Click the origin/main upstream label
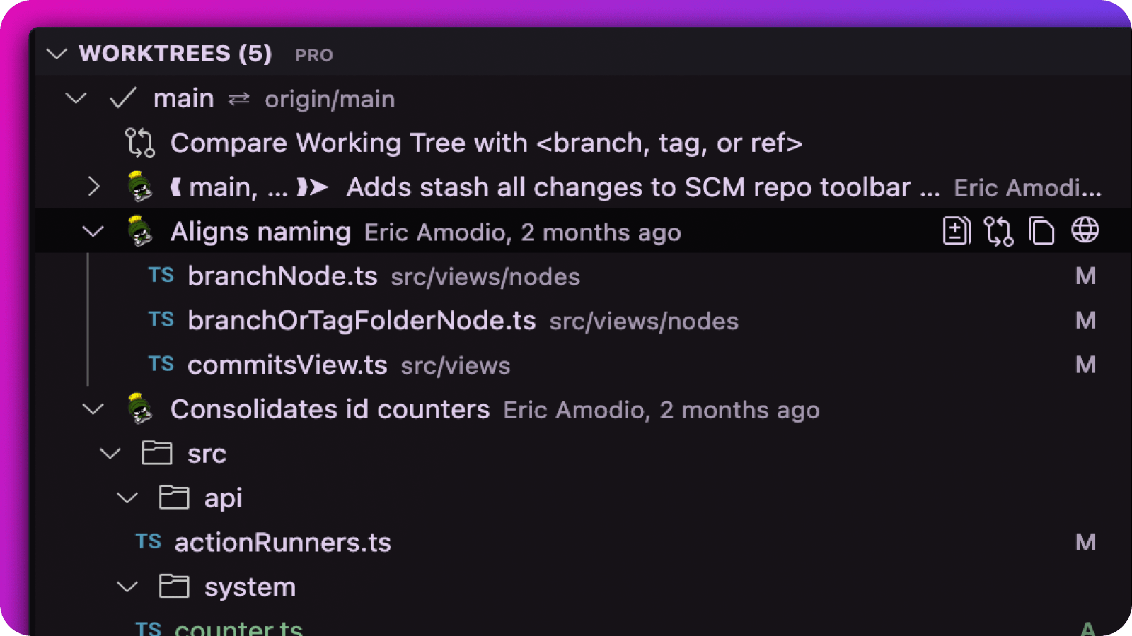Viewport: 1132px width, 636px height. click(x=330, y=99)
